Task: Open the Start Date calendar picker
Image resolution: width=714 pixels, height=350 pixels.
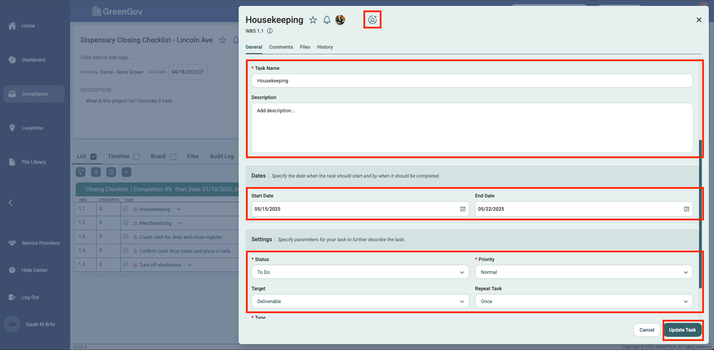Action: tap(462, 209)
